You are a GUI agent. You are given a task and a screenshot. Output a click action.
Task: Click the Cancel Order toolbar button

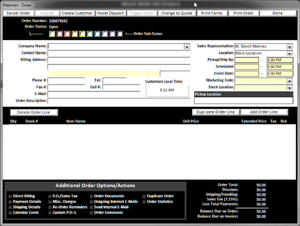pyautogui.click(x=18, y=13)
